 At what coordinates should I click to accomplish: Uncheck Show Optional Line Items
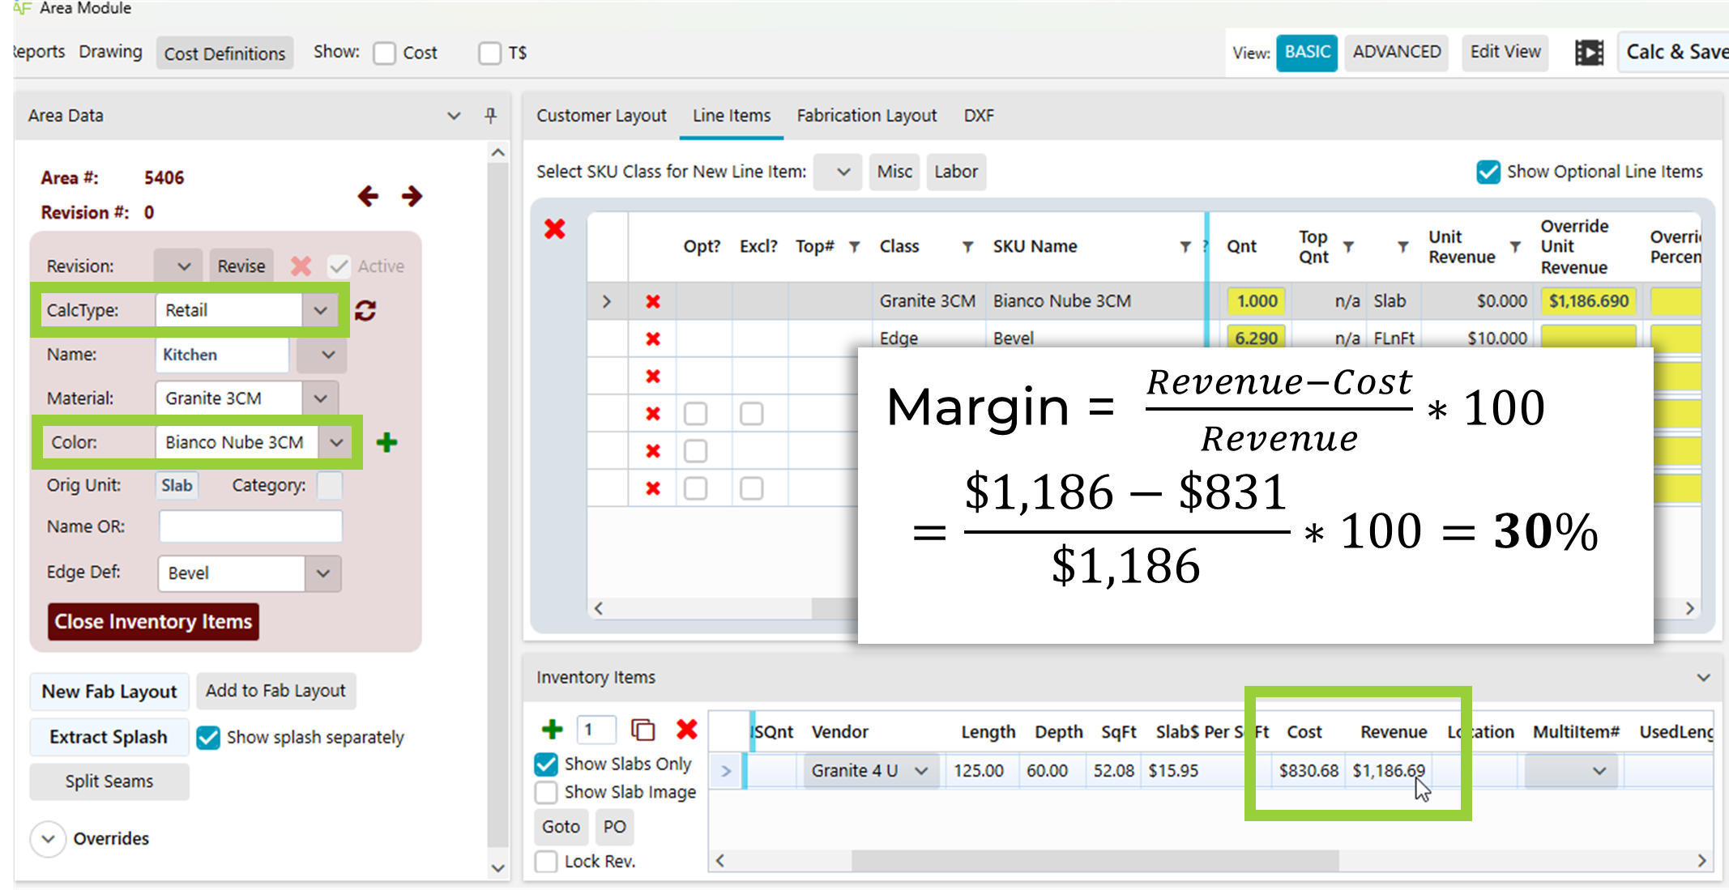tap(1488, 172)
